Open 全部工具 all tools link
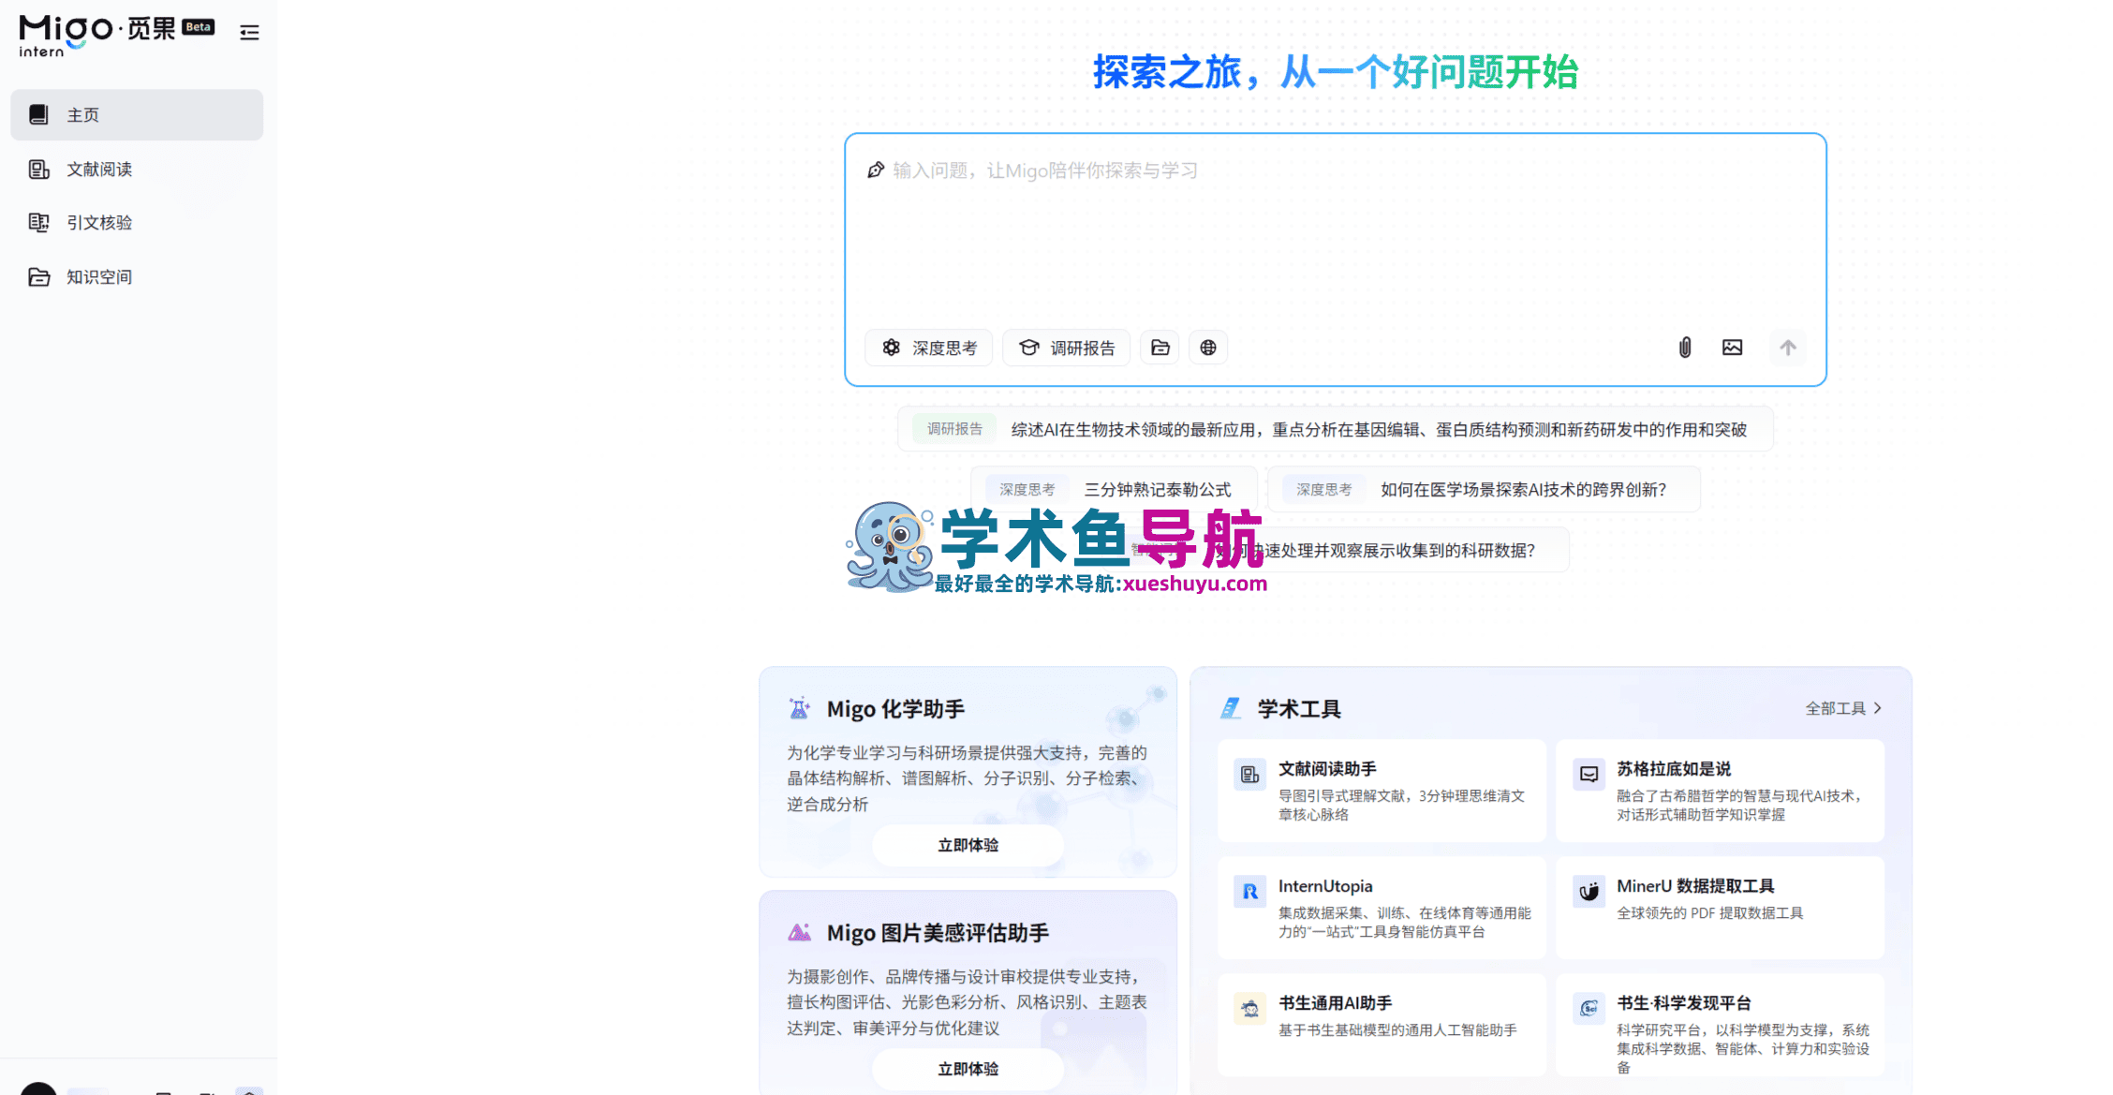 pyautogui.click(x=1843, y=709)
